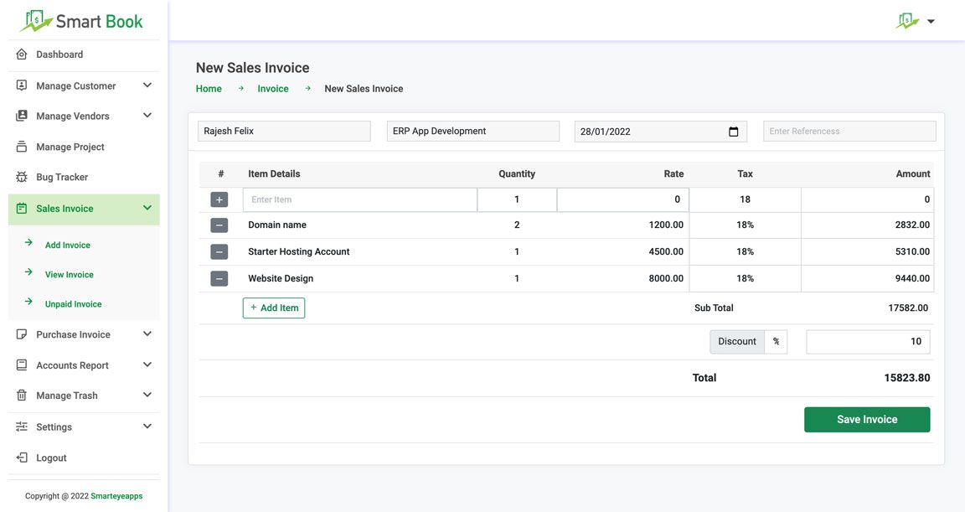The width and height of the screenshot is (965, 512).
Task: Click the Smart Book logo in sidebar
Action: point(81,21)
